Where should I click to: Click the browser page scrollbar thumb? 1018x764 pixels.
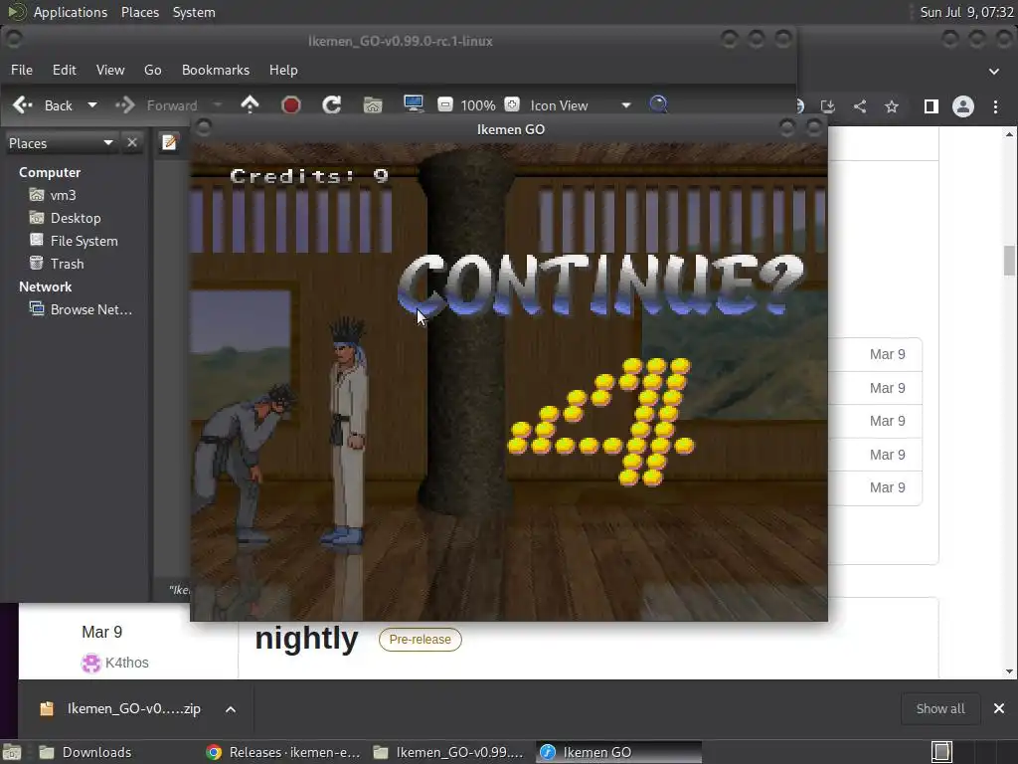click(x=1009, y=261)
